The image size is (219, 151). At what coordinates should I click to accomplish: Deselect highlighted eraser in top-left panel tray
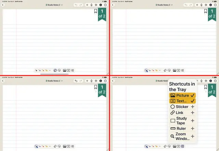55,70
